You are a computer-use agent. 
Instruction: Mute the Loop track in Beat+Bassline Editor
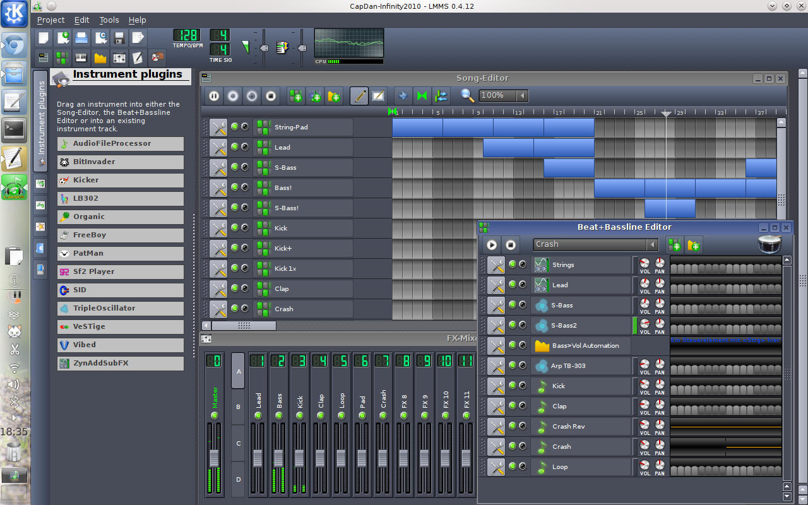coord(513,466)
